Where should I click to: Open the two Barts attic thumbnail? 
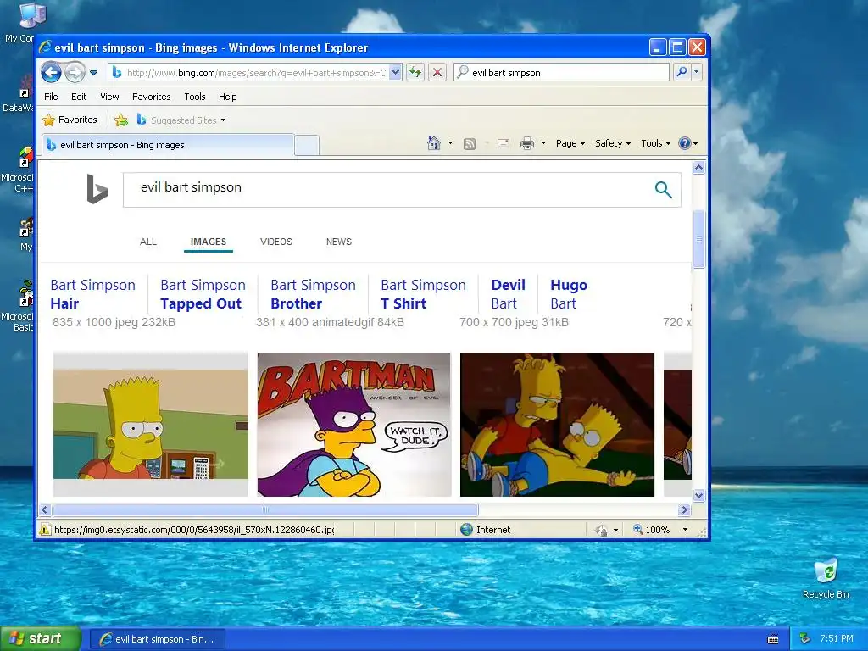[x=558, y=424]
